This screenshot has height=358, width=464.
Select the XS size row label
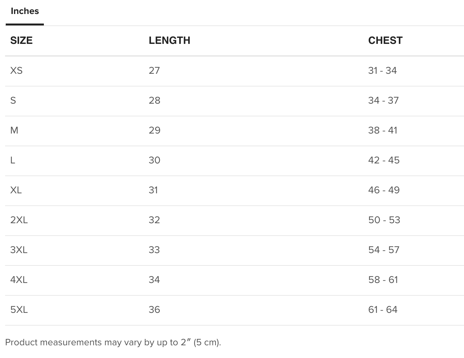[17, 70]
